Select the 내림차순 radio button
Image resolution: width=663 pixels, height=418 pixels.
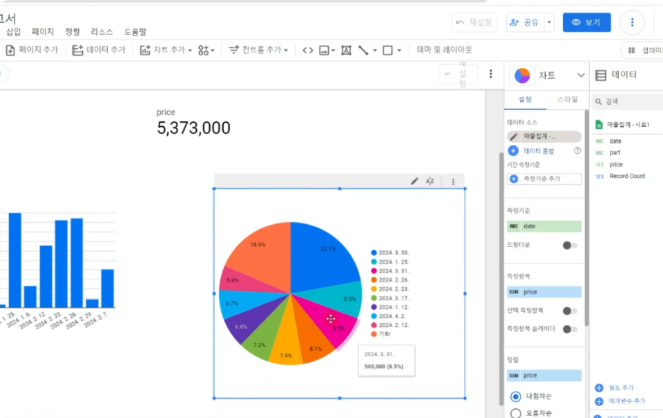pos(515,397)
